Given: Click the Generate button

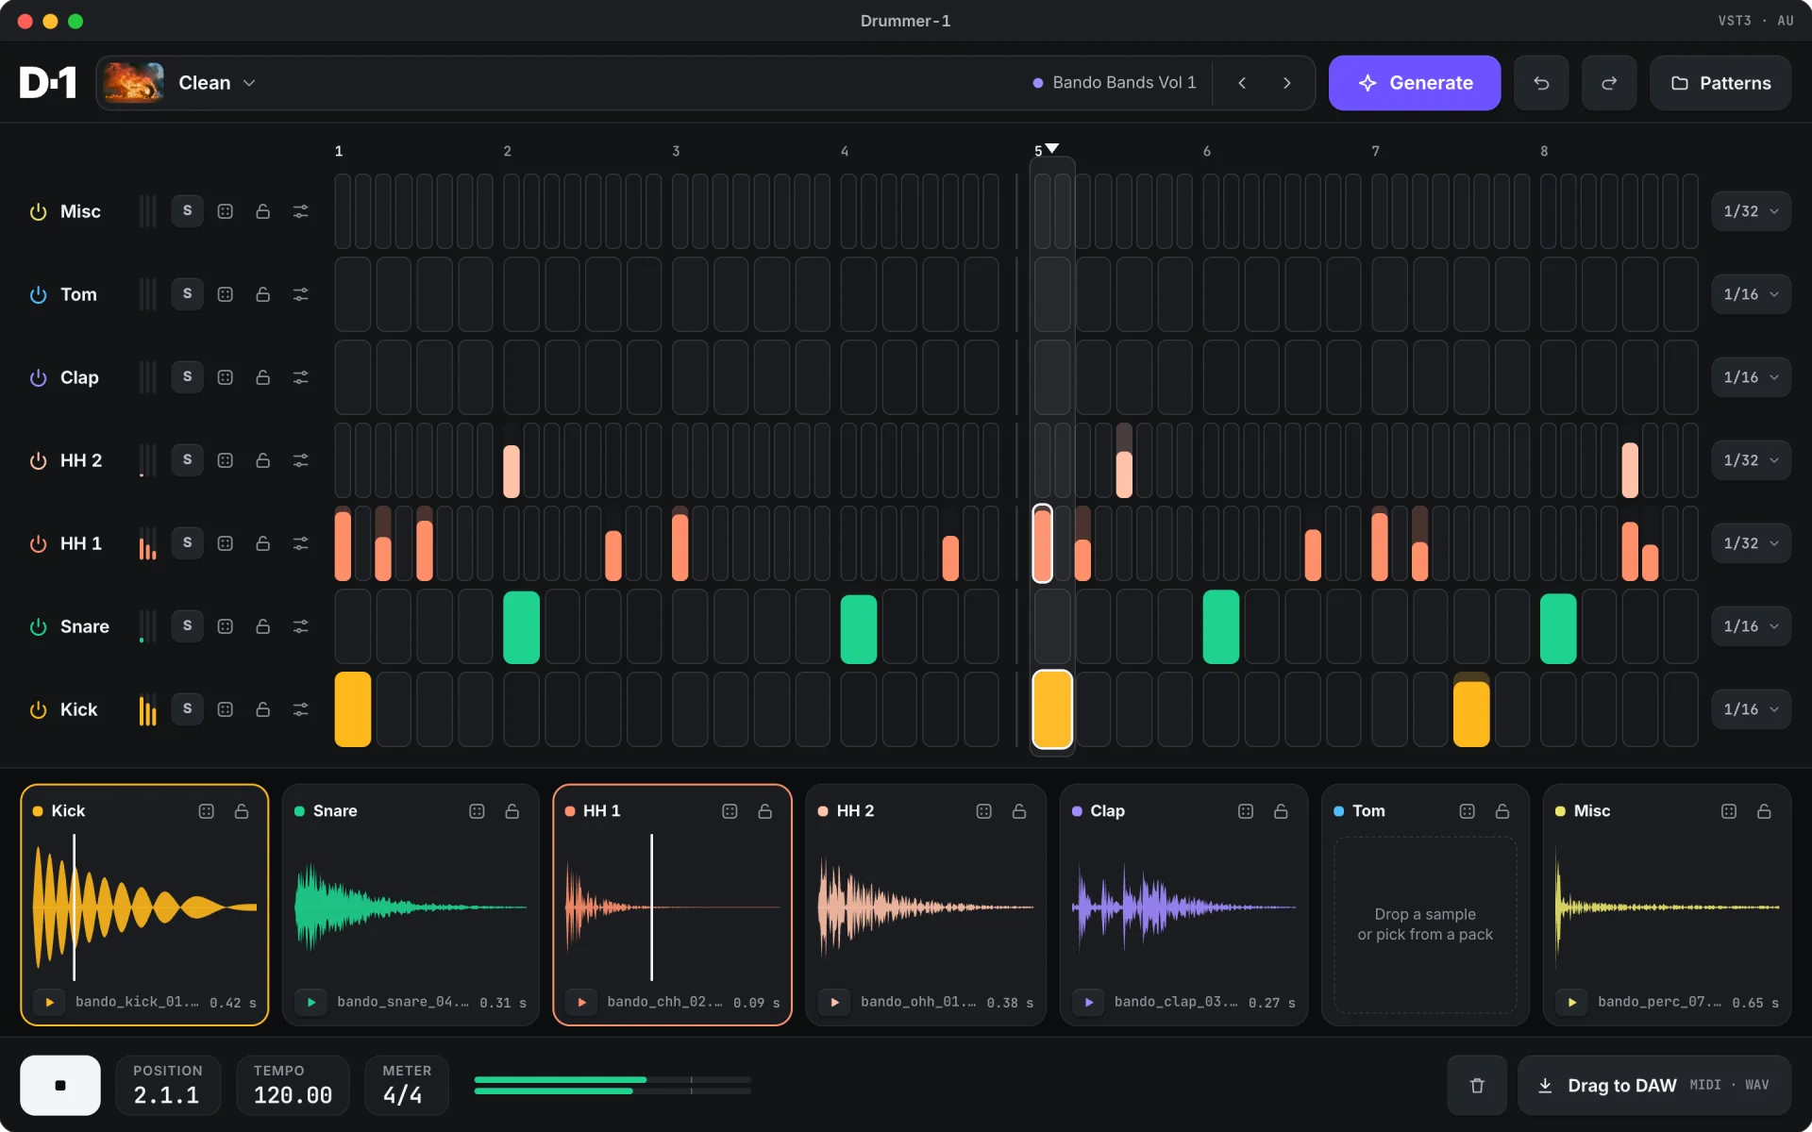Looking at the screenshot, I should point(1414,83).
